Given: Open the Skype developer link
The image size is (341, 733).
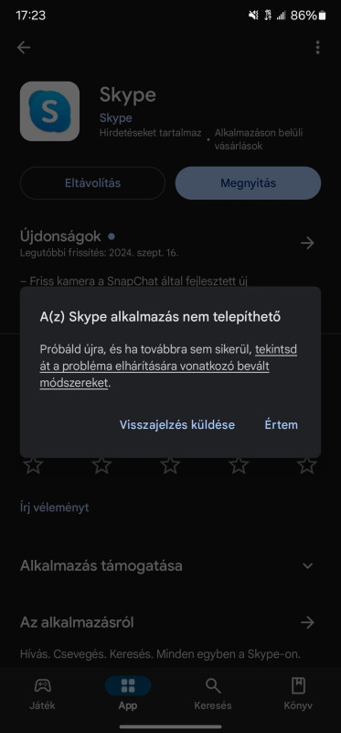Looking at the screenshot, I should (x=116, y=118).
